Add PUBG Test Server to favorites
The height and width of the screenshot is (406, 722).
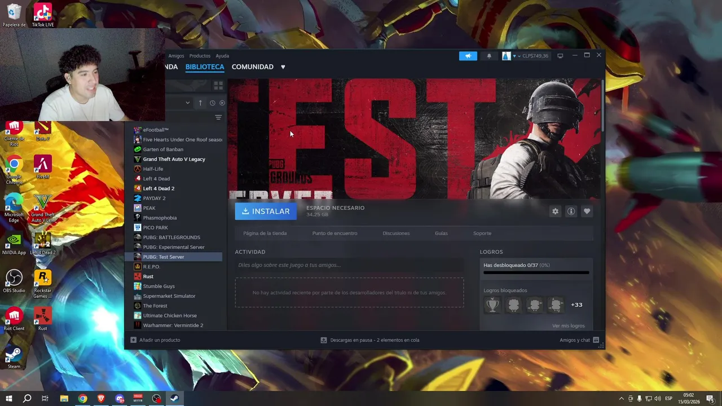point(587,211)
